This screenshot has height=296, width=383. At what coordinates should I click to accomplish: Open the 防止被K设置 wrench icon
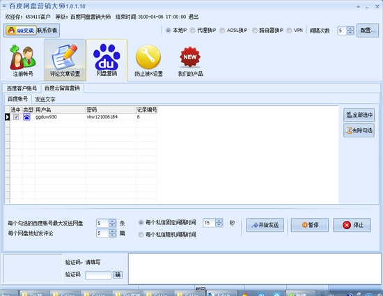[148, 61]
